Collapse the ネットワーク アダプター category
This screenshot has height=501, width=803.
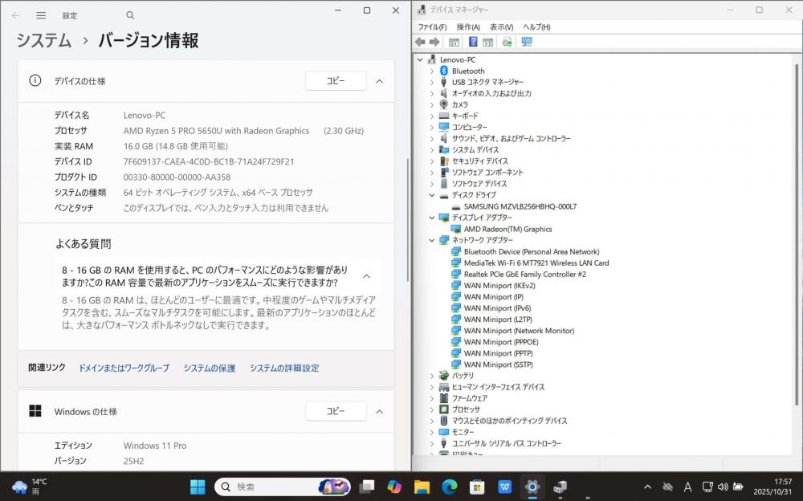point(431,240)
